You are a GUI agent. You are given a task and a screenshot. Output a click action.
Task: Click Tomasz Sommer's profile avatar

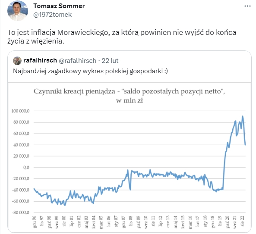[x=18, y=11]
